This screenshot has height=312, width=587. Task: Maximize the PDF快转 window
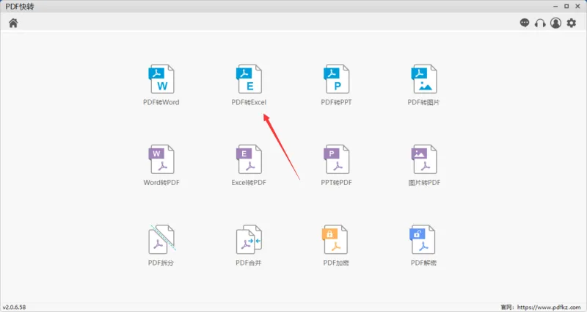566,7
